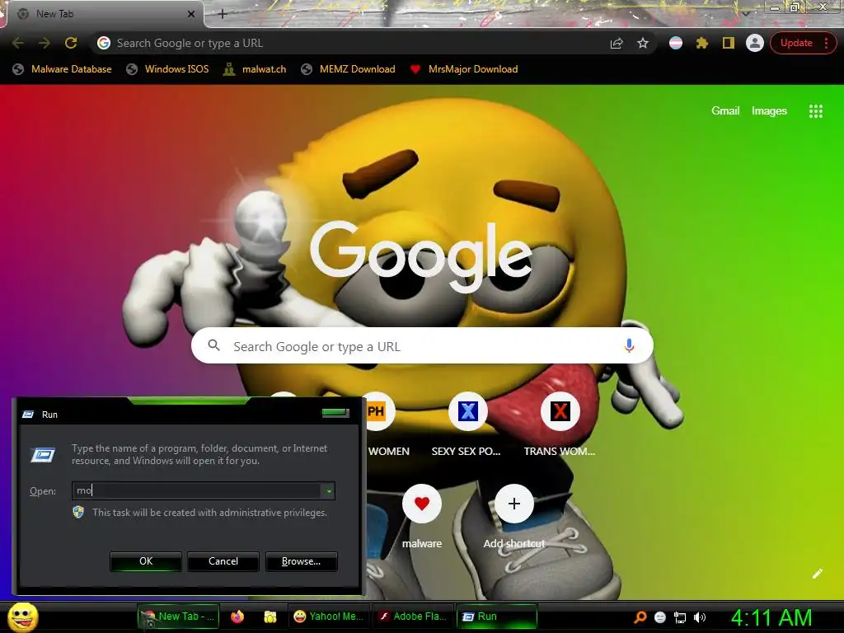The image size is (844, 633).
Task: Open the Windows ISOS bookmark
Action: (x=167, y=69)
